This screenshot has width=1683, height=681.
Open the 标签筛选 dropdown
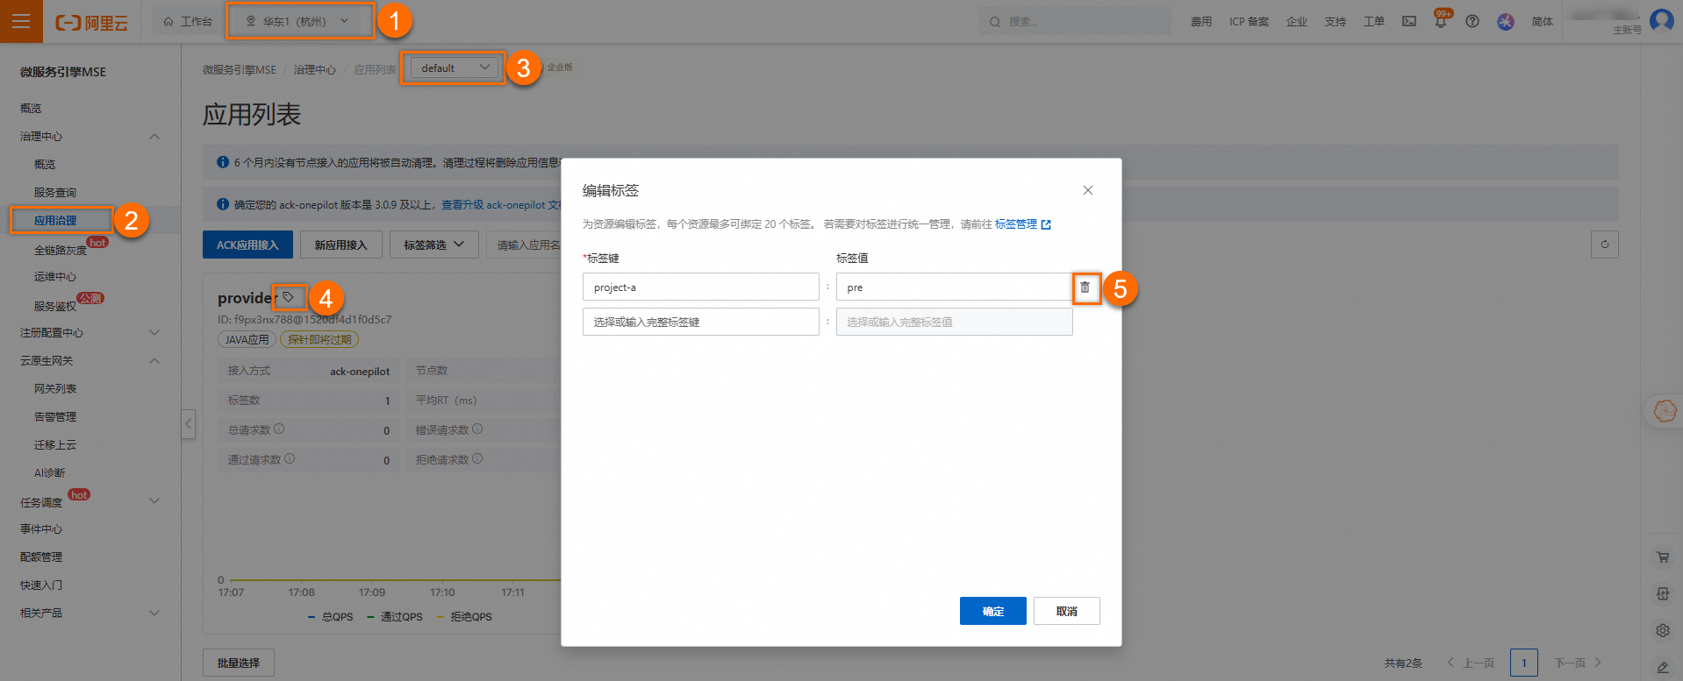tap(433, 245)
